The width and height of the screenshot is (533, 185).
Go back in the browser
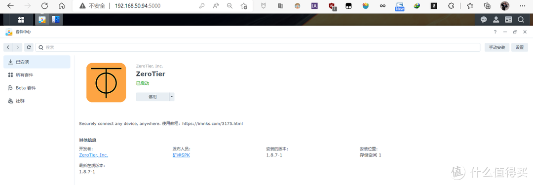(x=10, y=6)
